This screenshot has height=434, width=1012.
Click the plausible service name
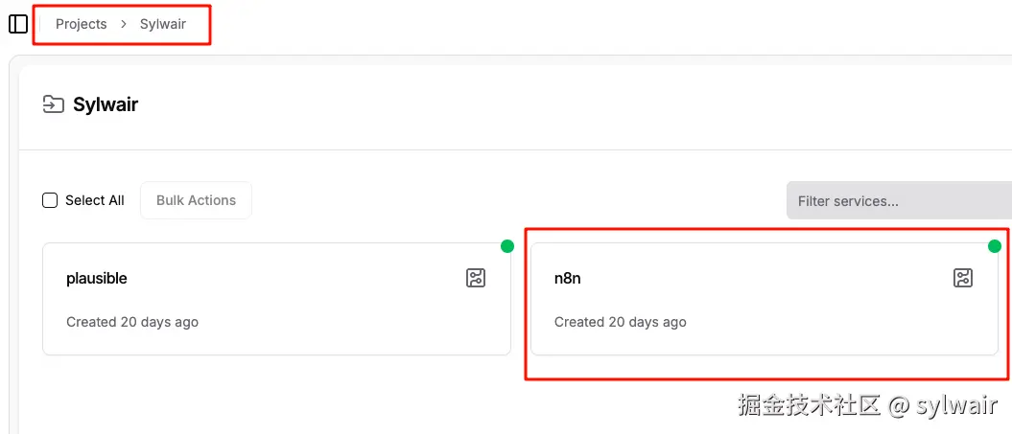[97, 279]
